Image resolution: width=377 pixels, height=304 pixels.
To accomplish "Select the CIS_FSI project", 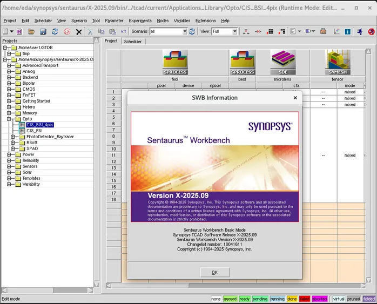I will (x=35, y=131).
